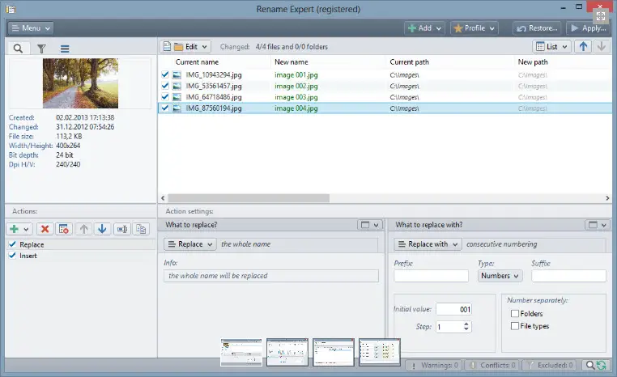Viewport: 617px width, 377px height.
Task: Open the Profile dropdown
Action: tap(474, 28)
